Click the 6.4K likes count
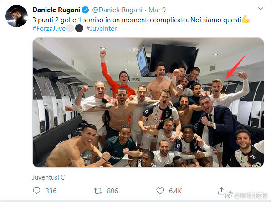Image resolution: width=271 pixels, height=202 pixels. click(x=175, y=191)
